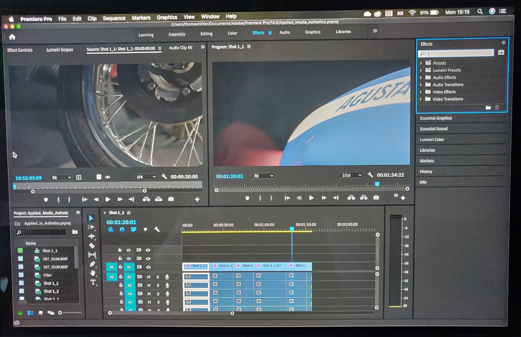This screenshot has height=337, width=521.
Task: Open History panel
Action: [426, 172]
